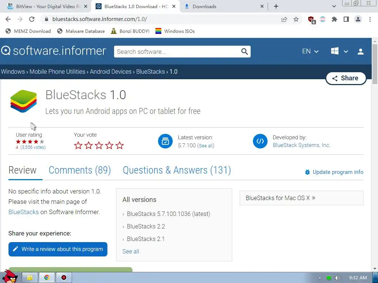378x283 pixels.
Task: Go to Windows breadcrumb
Action: (x=13, y=72)
